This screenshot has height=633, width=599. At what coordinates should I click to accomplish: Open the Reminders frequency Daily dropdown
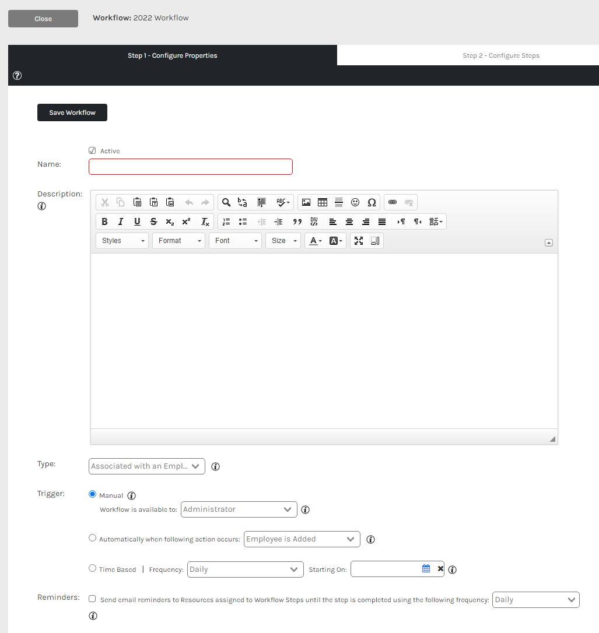coord(535,600)
